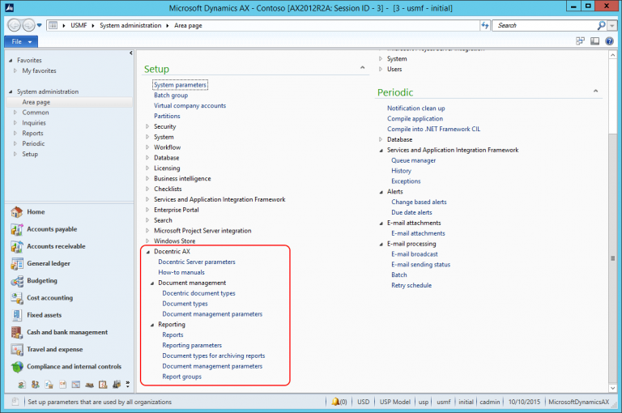
Task: Collapse the Alerts node under Periodic
Action: (x=381, y=192)
